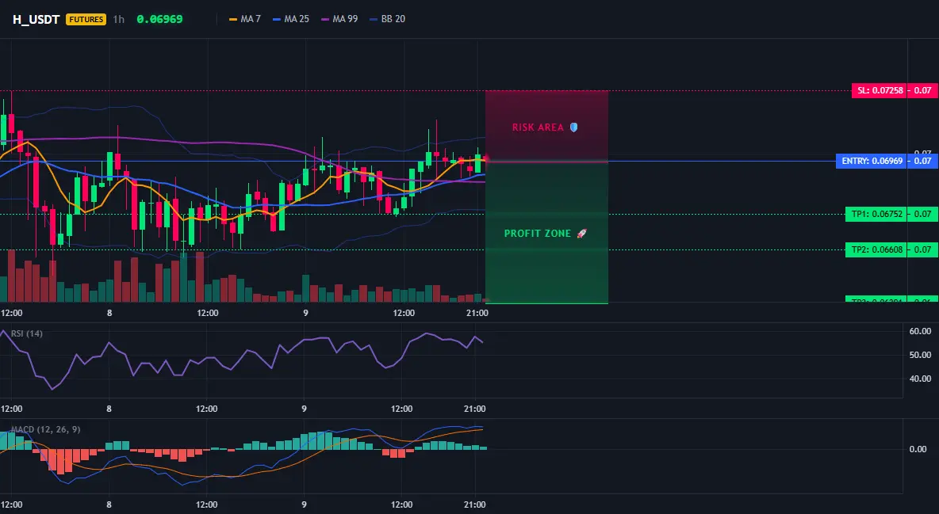Click the 50.00 value on RSI axis
This screenshot has height=514, width=939.
coord(920,355)
